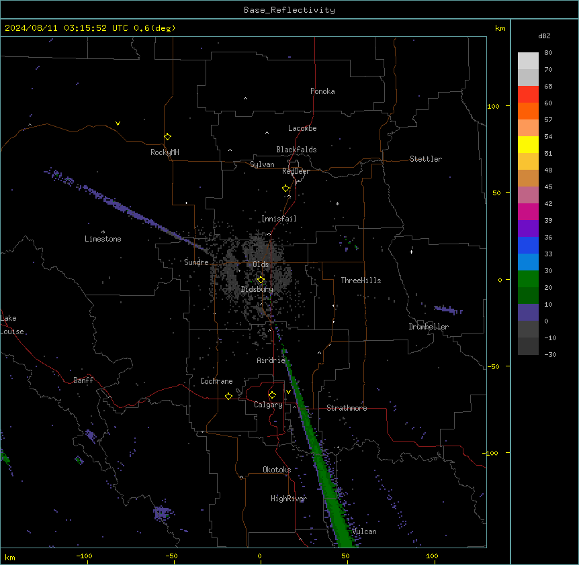This screenshot has width=579, height=565.
Task: Select the magenta 39-42 dBZ legend swatch
Action: (x=528, y=211)
